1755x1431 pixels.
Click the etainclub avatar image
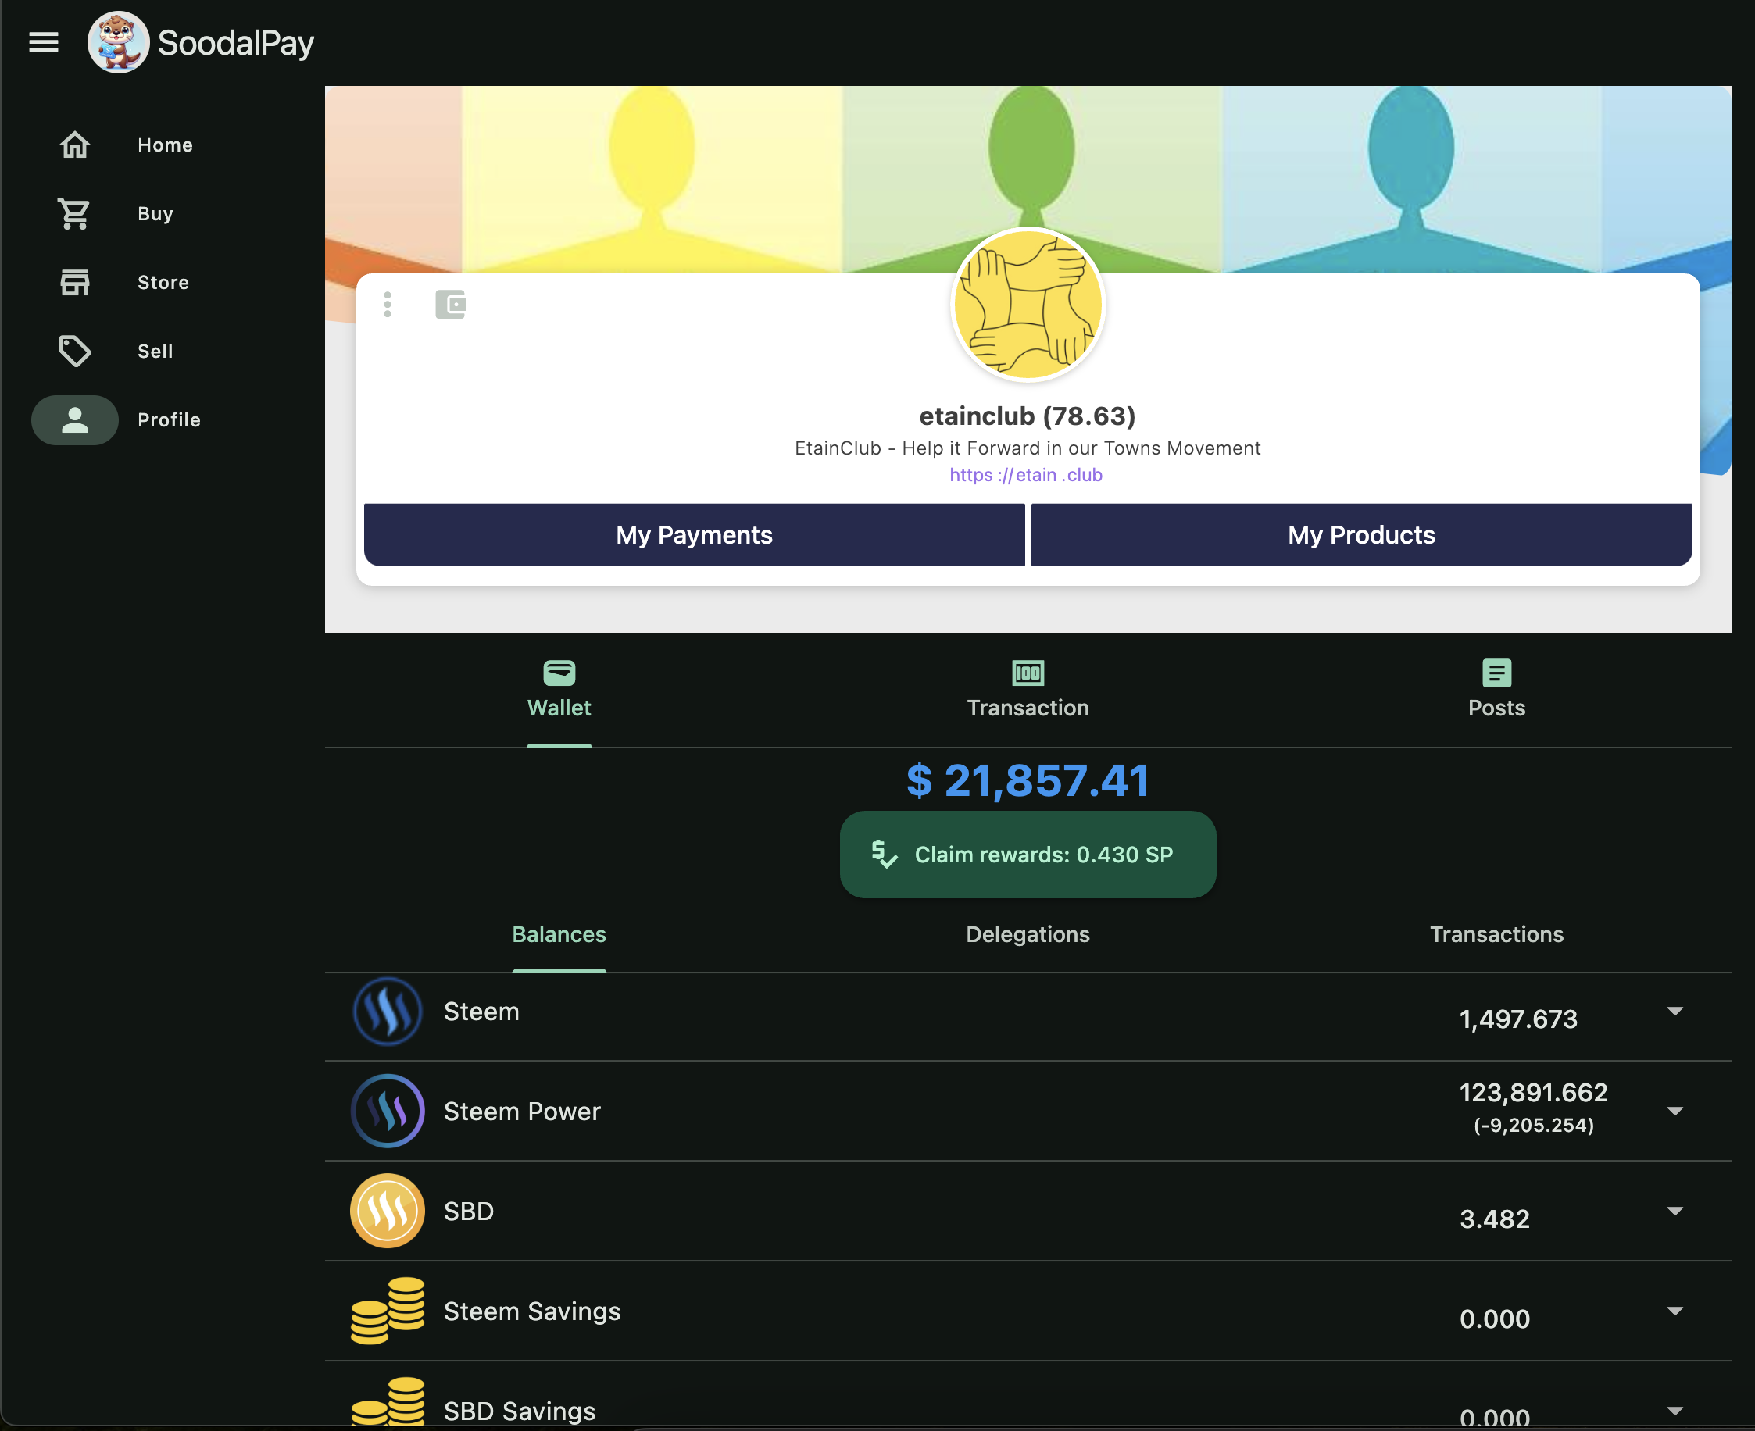coord(1028,304)
